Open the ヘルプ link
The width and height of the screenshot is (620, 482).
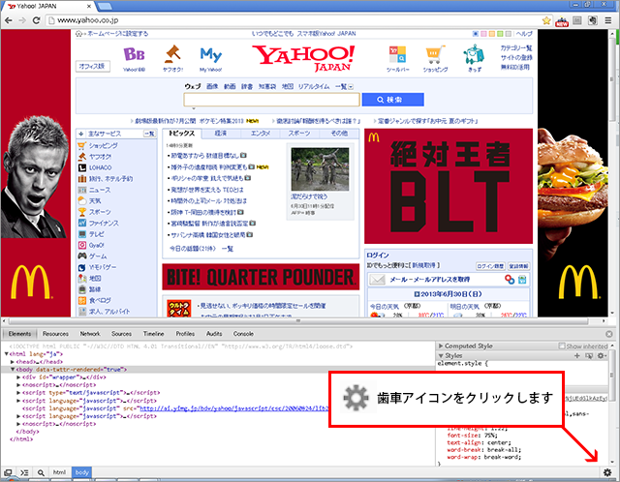point(524,34)
